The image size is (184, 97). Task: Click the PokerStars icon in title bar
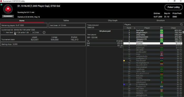pyautogui.click(x=1, y=1)
